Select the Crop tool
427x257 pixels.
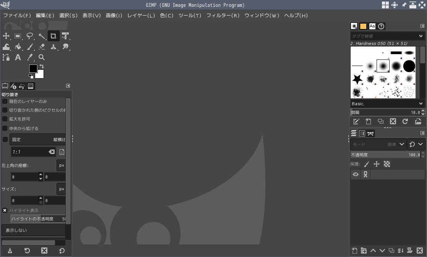pos(53,36)
